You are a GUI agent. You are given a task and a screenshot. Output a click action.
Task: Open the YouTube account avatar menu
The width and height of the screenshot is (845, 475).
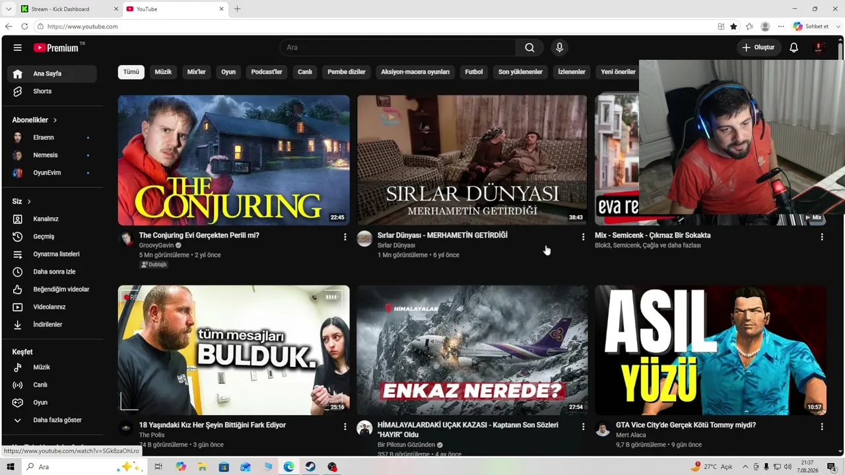[x=819, y=47]
